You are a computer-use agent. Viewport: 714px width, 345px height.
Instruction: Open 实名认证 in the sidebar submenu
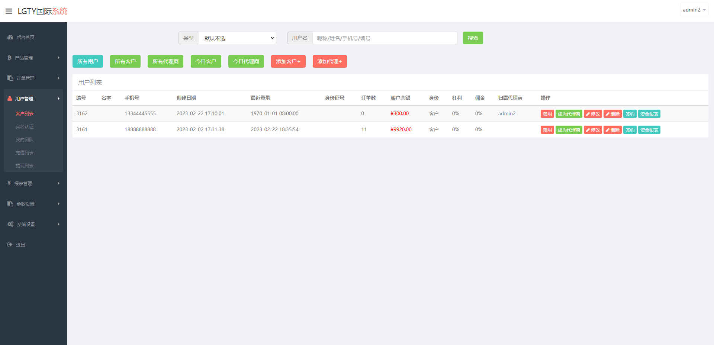pyautogui.click(x=25, y=127)
